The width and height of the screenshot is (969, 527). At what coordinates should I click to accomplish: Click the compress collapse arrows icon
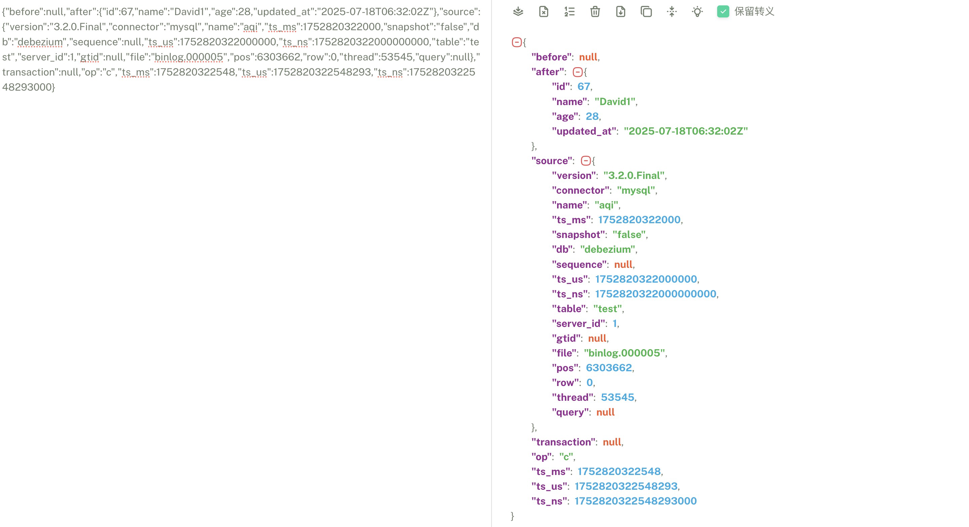click(x=671, y=12)
